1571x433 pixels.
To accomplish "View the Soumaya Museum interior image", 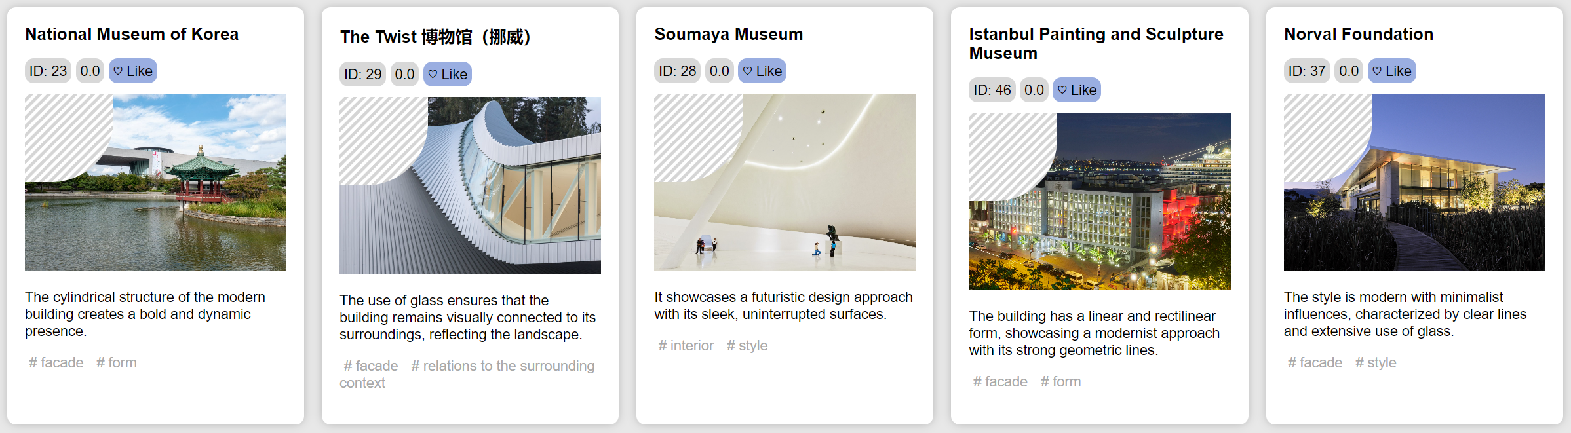I will click(x=785, y=182).
